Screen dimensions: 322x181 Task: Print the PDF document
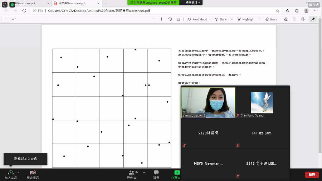pyautogui.click(x=286, y=19)
